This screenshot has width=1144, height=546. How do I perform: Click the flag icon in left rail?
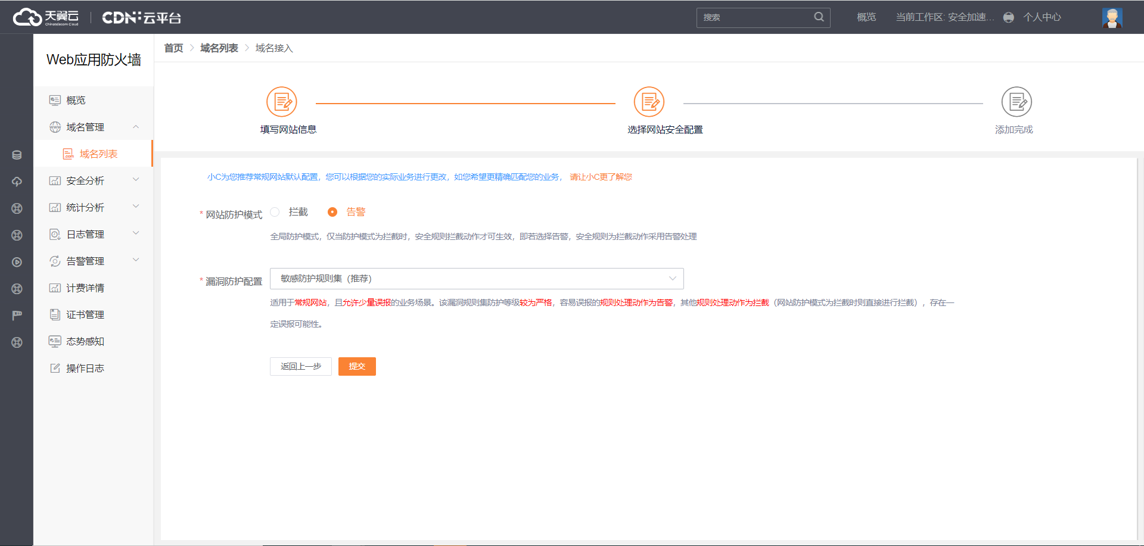pyautogui.click(x=17, y=315)
